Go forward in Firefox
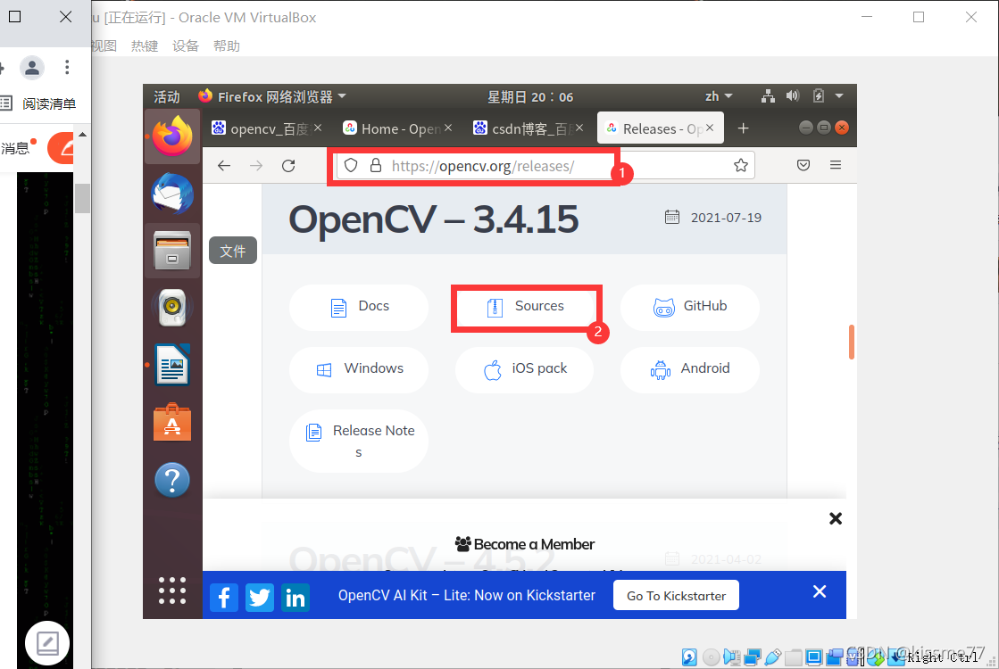This screenshot has width=999, height=669. pos(256,166)
